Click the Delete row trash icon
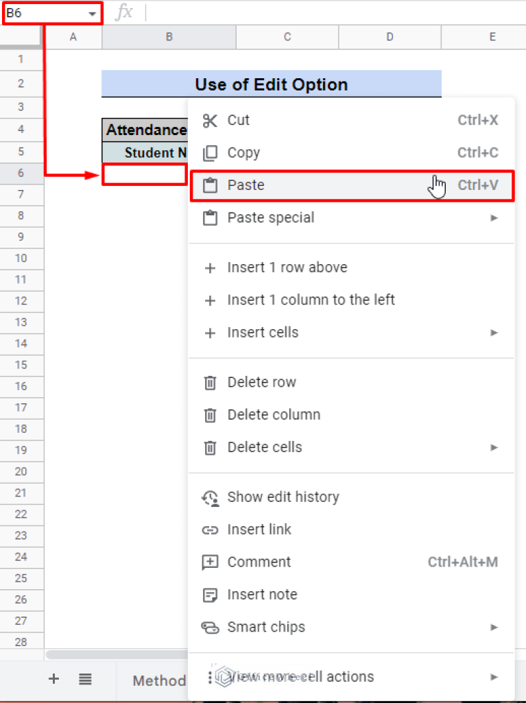The width and height of the screenshot is (526, 703). (210, 382)
